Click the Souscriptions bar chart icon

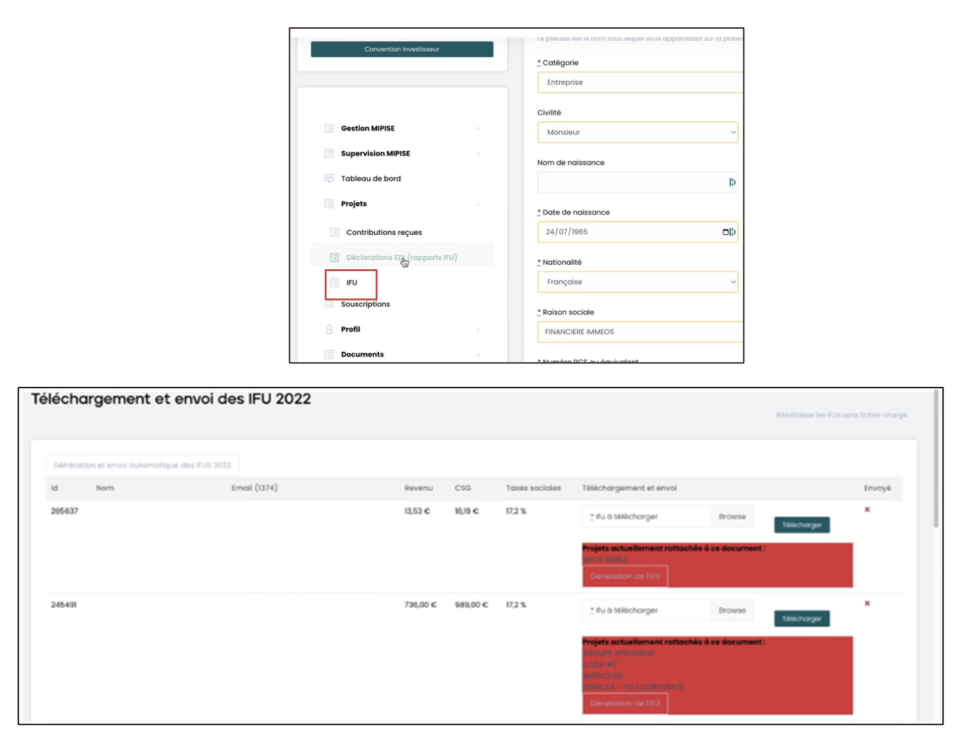tap(329, 305)
